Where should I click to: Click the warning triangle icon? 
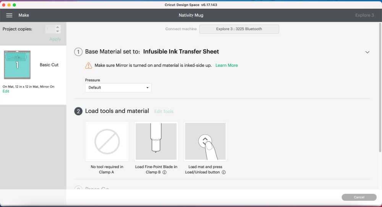89,66
